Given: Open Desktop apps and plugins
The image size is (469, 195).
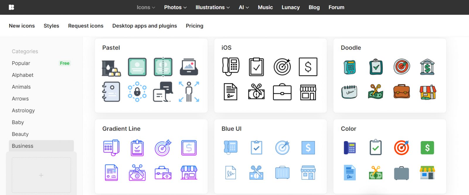Looking at the screenshot, I should pos(145,26).
